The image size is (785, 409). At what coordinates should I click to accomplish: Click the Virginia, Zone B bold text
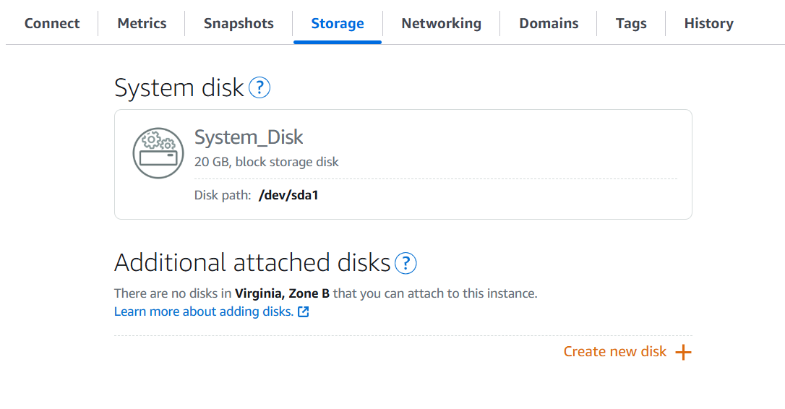(283, 293)
